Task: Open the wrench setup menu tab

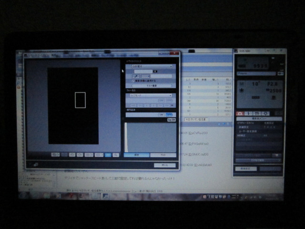Action: (257, 114)
